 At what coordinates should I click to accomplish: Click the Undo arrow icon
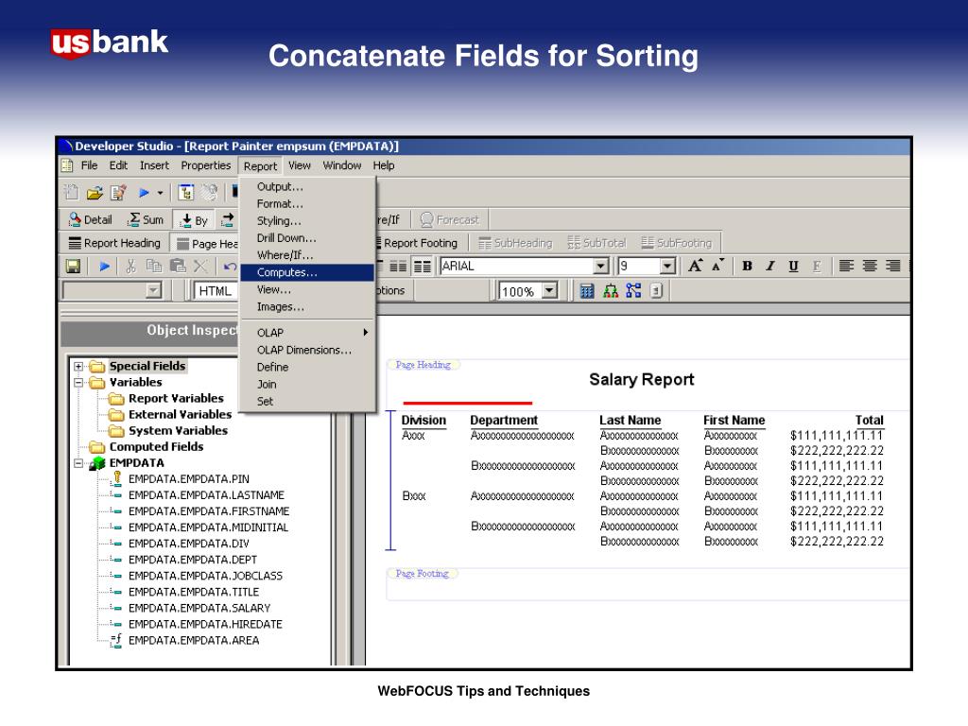(x=230, y=267)
